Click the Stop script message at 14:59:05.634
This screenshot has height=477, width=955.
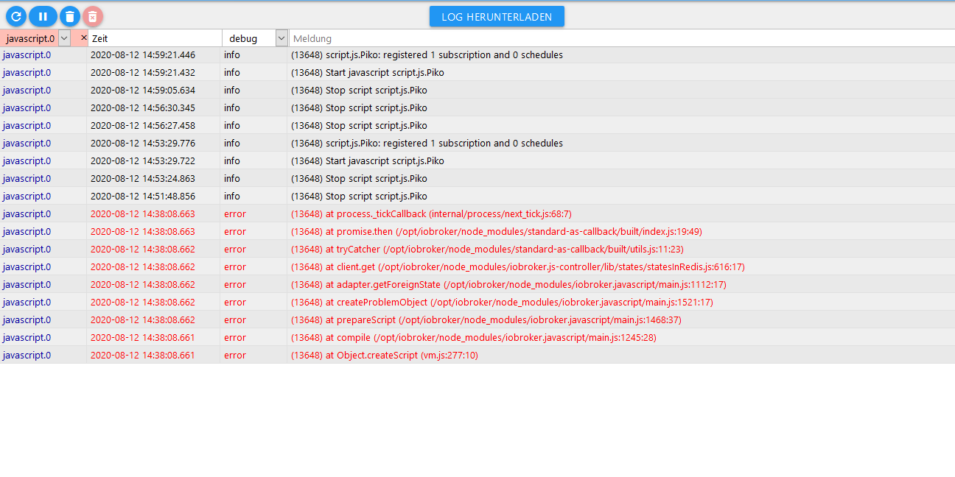coord(359,90)
